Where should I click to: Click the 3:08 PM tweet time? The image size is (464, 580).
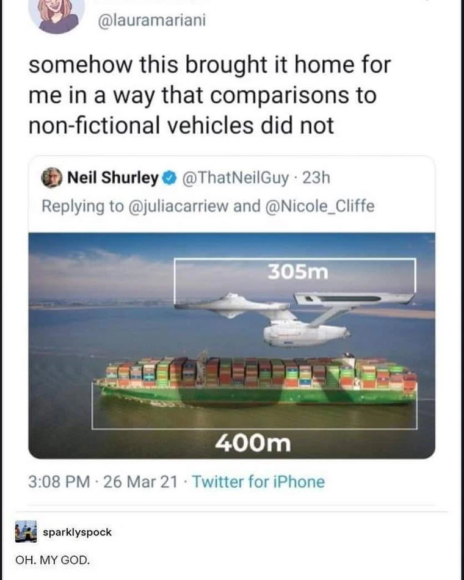point(59,482)
